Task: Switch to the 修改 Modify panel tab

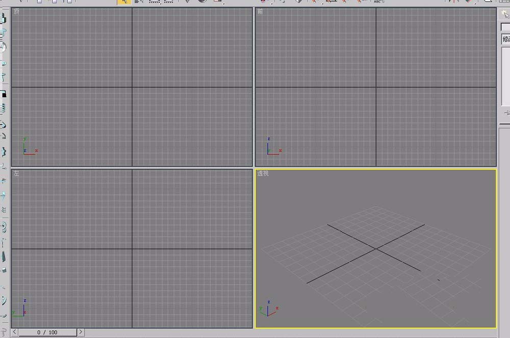Action: 505,37
